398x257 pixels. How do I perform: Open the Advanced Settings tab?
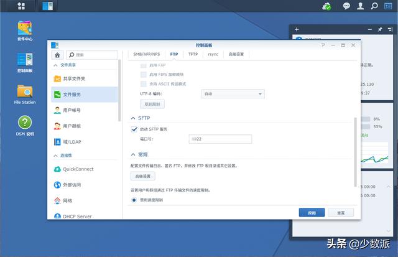(x=236, y=54)
